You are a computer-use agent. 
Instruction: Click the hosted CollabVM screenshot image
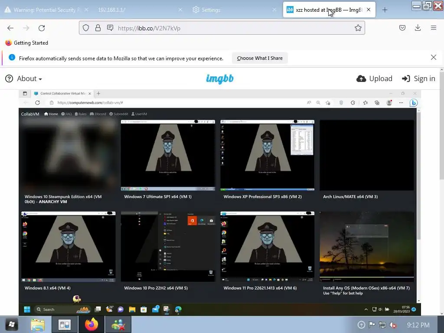220,202
